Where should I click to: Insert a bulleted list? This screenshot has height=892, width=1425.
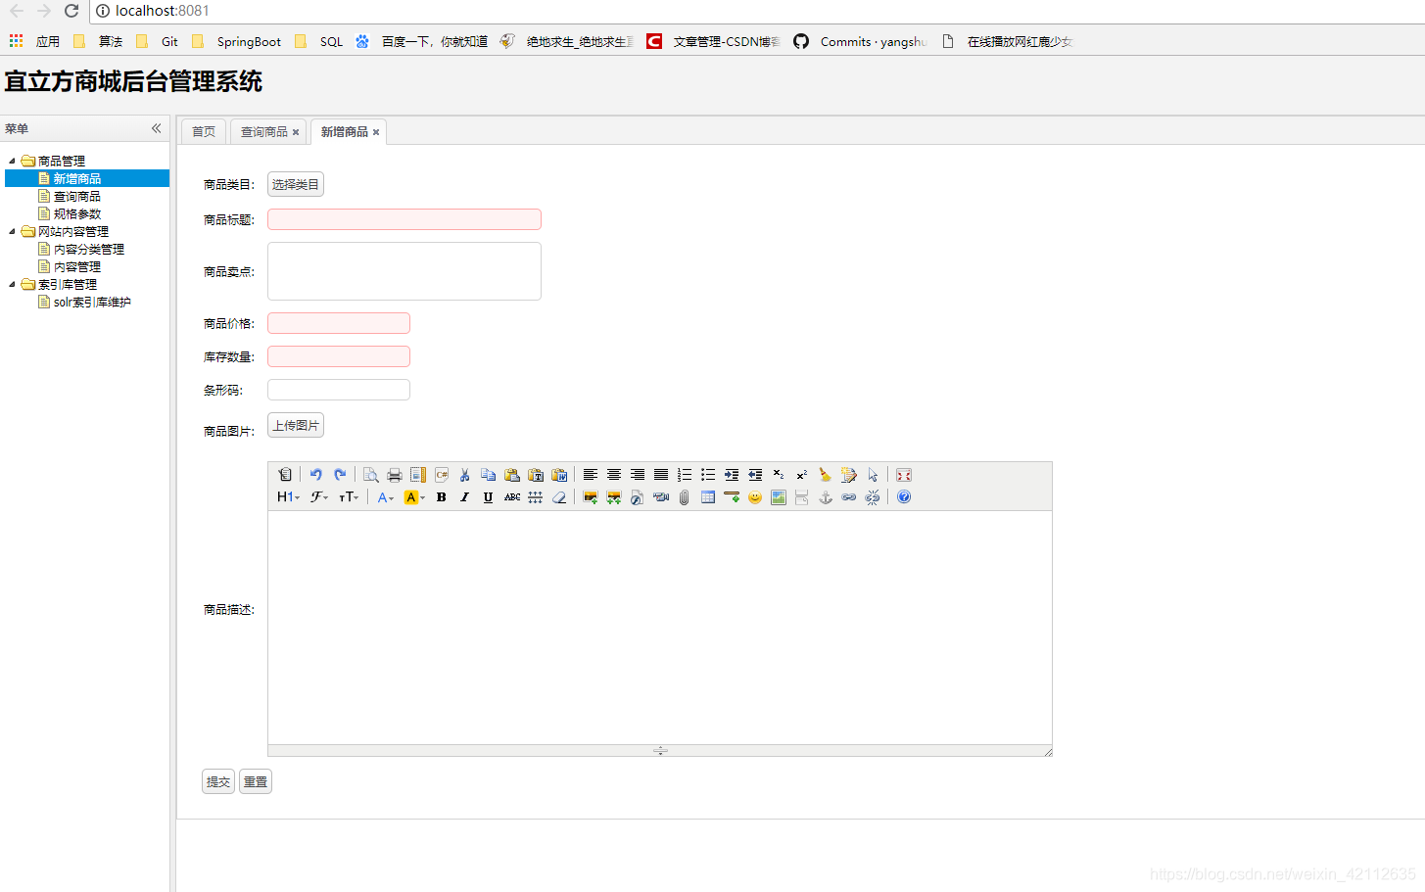(708, 475)
